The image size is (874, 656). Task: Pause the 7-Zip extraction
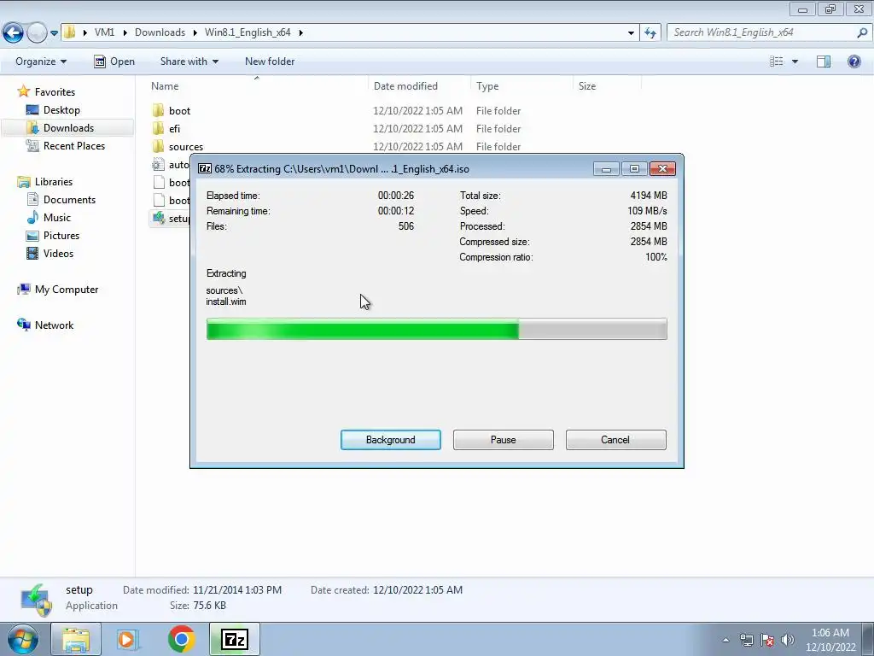coord(504,440)
